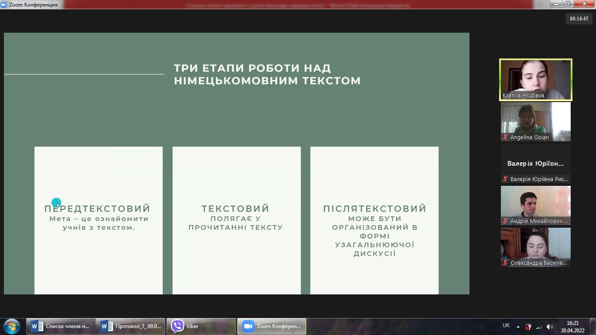
Task: Select Валерія Юріївна participant tile
Action: click(x=536, y=164)
